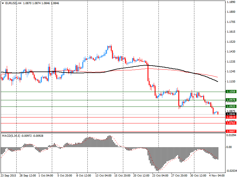
Task: Click the 20 Oct 12:00 time axis label
Action: pos(142,176)
